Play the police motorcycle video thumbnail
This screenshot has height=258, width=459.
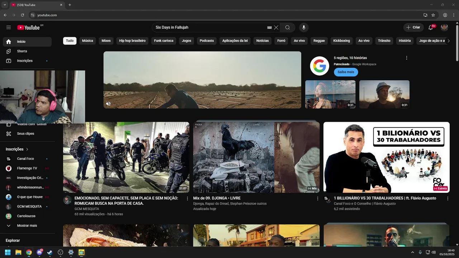coord(126,157)
